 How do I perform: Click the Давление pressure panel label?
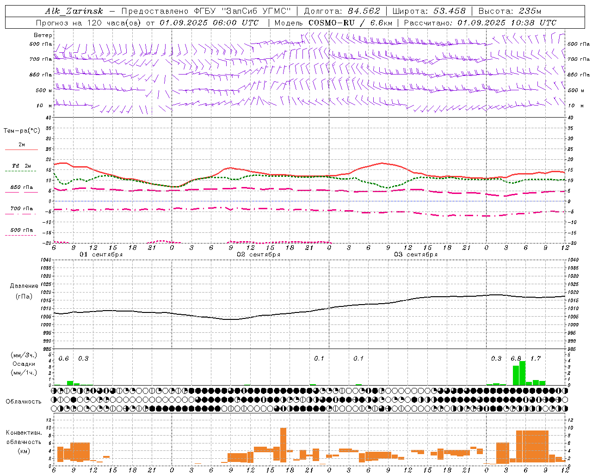point(24,286)
